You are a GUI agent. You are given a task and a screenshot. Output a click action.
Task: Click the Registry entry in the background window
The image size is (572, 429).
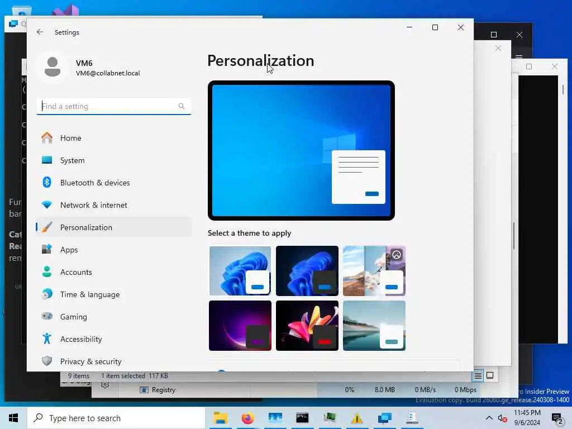(158, 390)
